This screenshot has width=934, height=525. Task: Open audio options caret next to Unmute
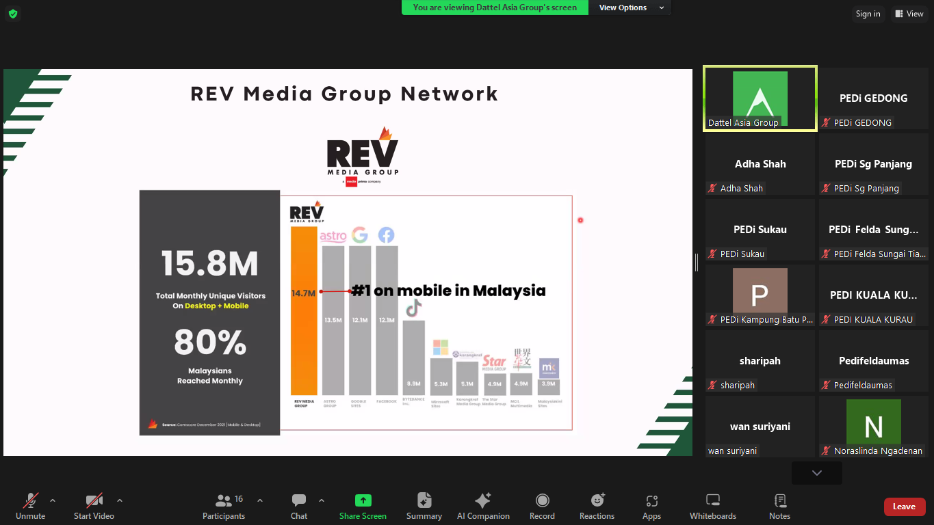pyautogui.click(x=53, y=500)
